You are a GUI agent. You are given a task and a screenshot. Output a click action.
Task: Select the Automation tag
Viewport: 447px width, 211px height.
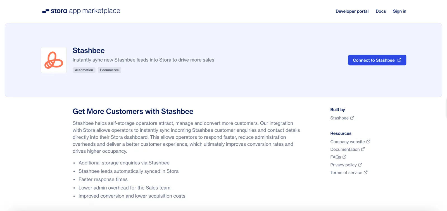(x=84, y=70)
